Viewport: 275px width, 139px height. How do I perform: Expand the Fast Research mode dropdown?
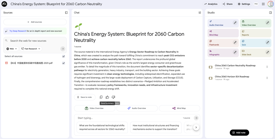tap(31, 49)
